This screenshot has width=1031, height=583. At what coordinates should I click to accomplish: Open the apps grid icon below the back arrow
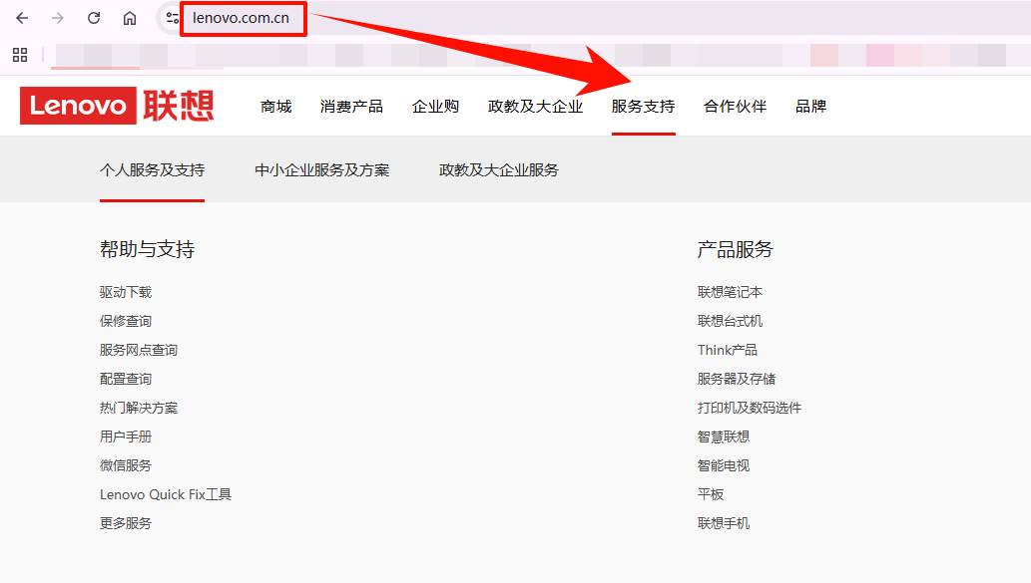[x=19, y=55]
